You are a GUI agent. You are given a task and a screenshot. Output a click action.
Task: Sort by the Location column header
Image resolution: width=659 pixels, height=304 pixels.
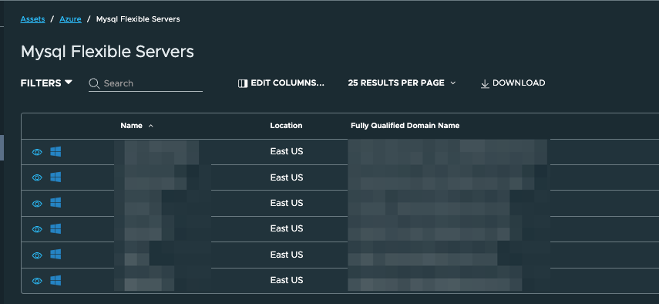pyautogui.click(x=286, y=126)
